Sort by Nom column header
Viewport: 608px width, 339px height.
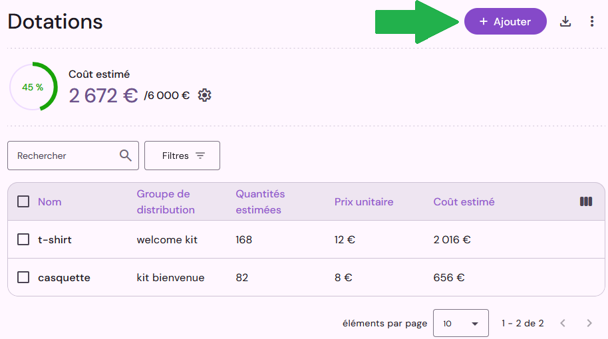[x=50, y=202]
